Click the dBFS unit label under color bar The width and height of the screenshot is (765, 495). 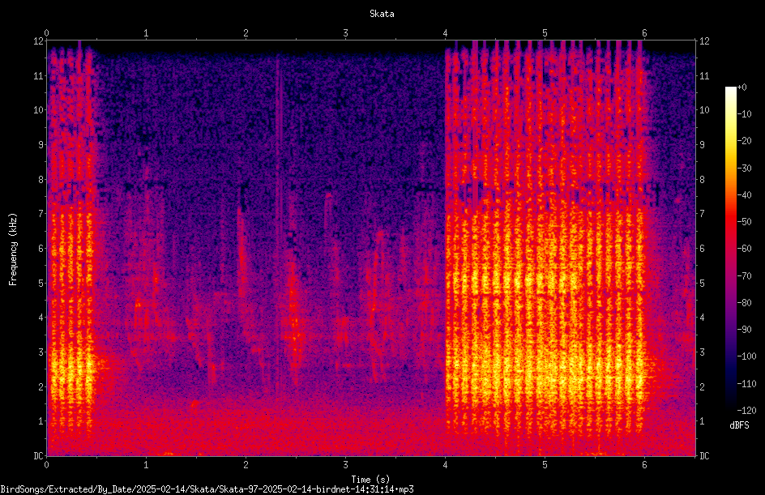point(738,425)
